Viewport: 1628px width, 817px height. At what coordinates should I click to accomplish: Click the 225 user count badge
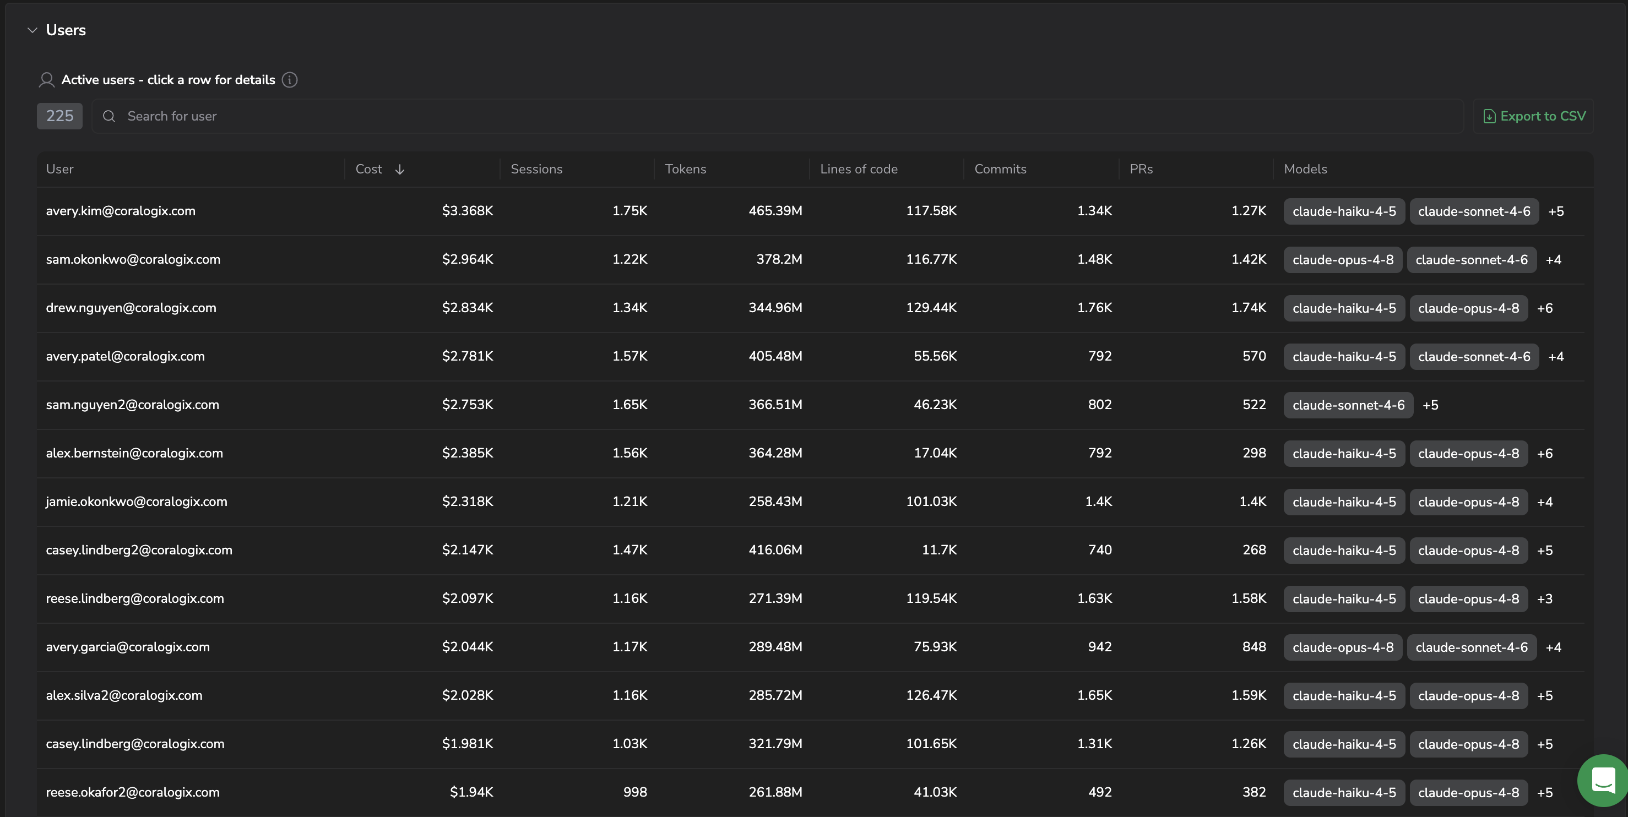[59, 116]
